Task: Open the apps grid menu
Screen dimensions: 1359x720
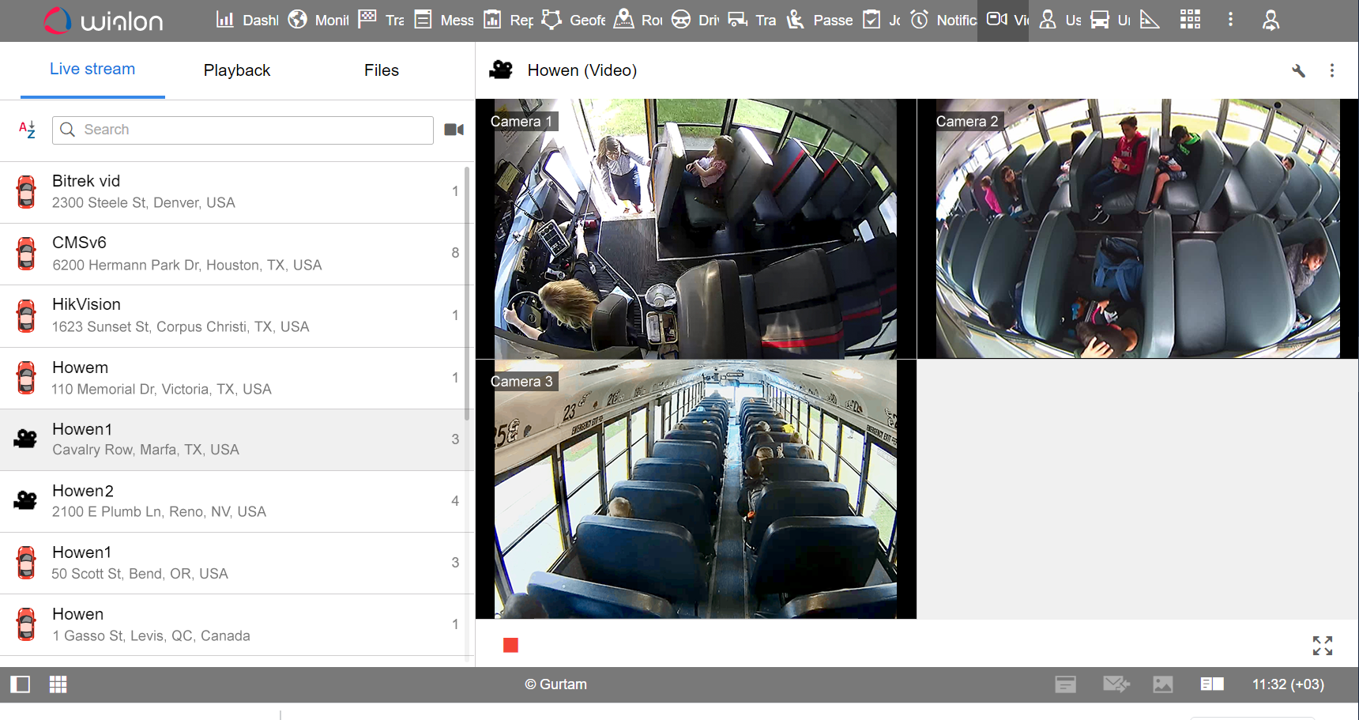Action: pos(1190,19)
